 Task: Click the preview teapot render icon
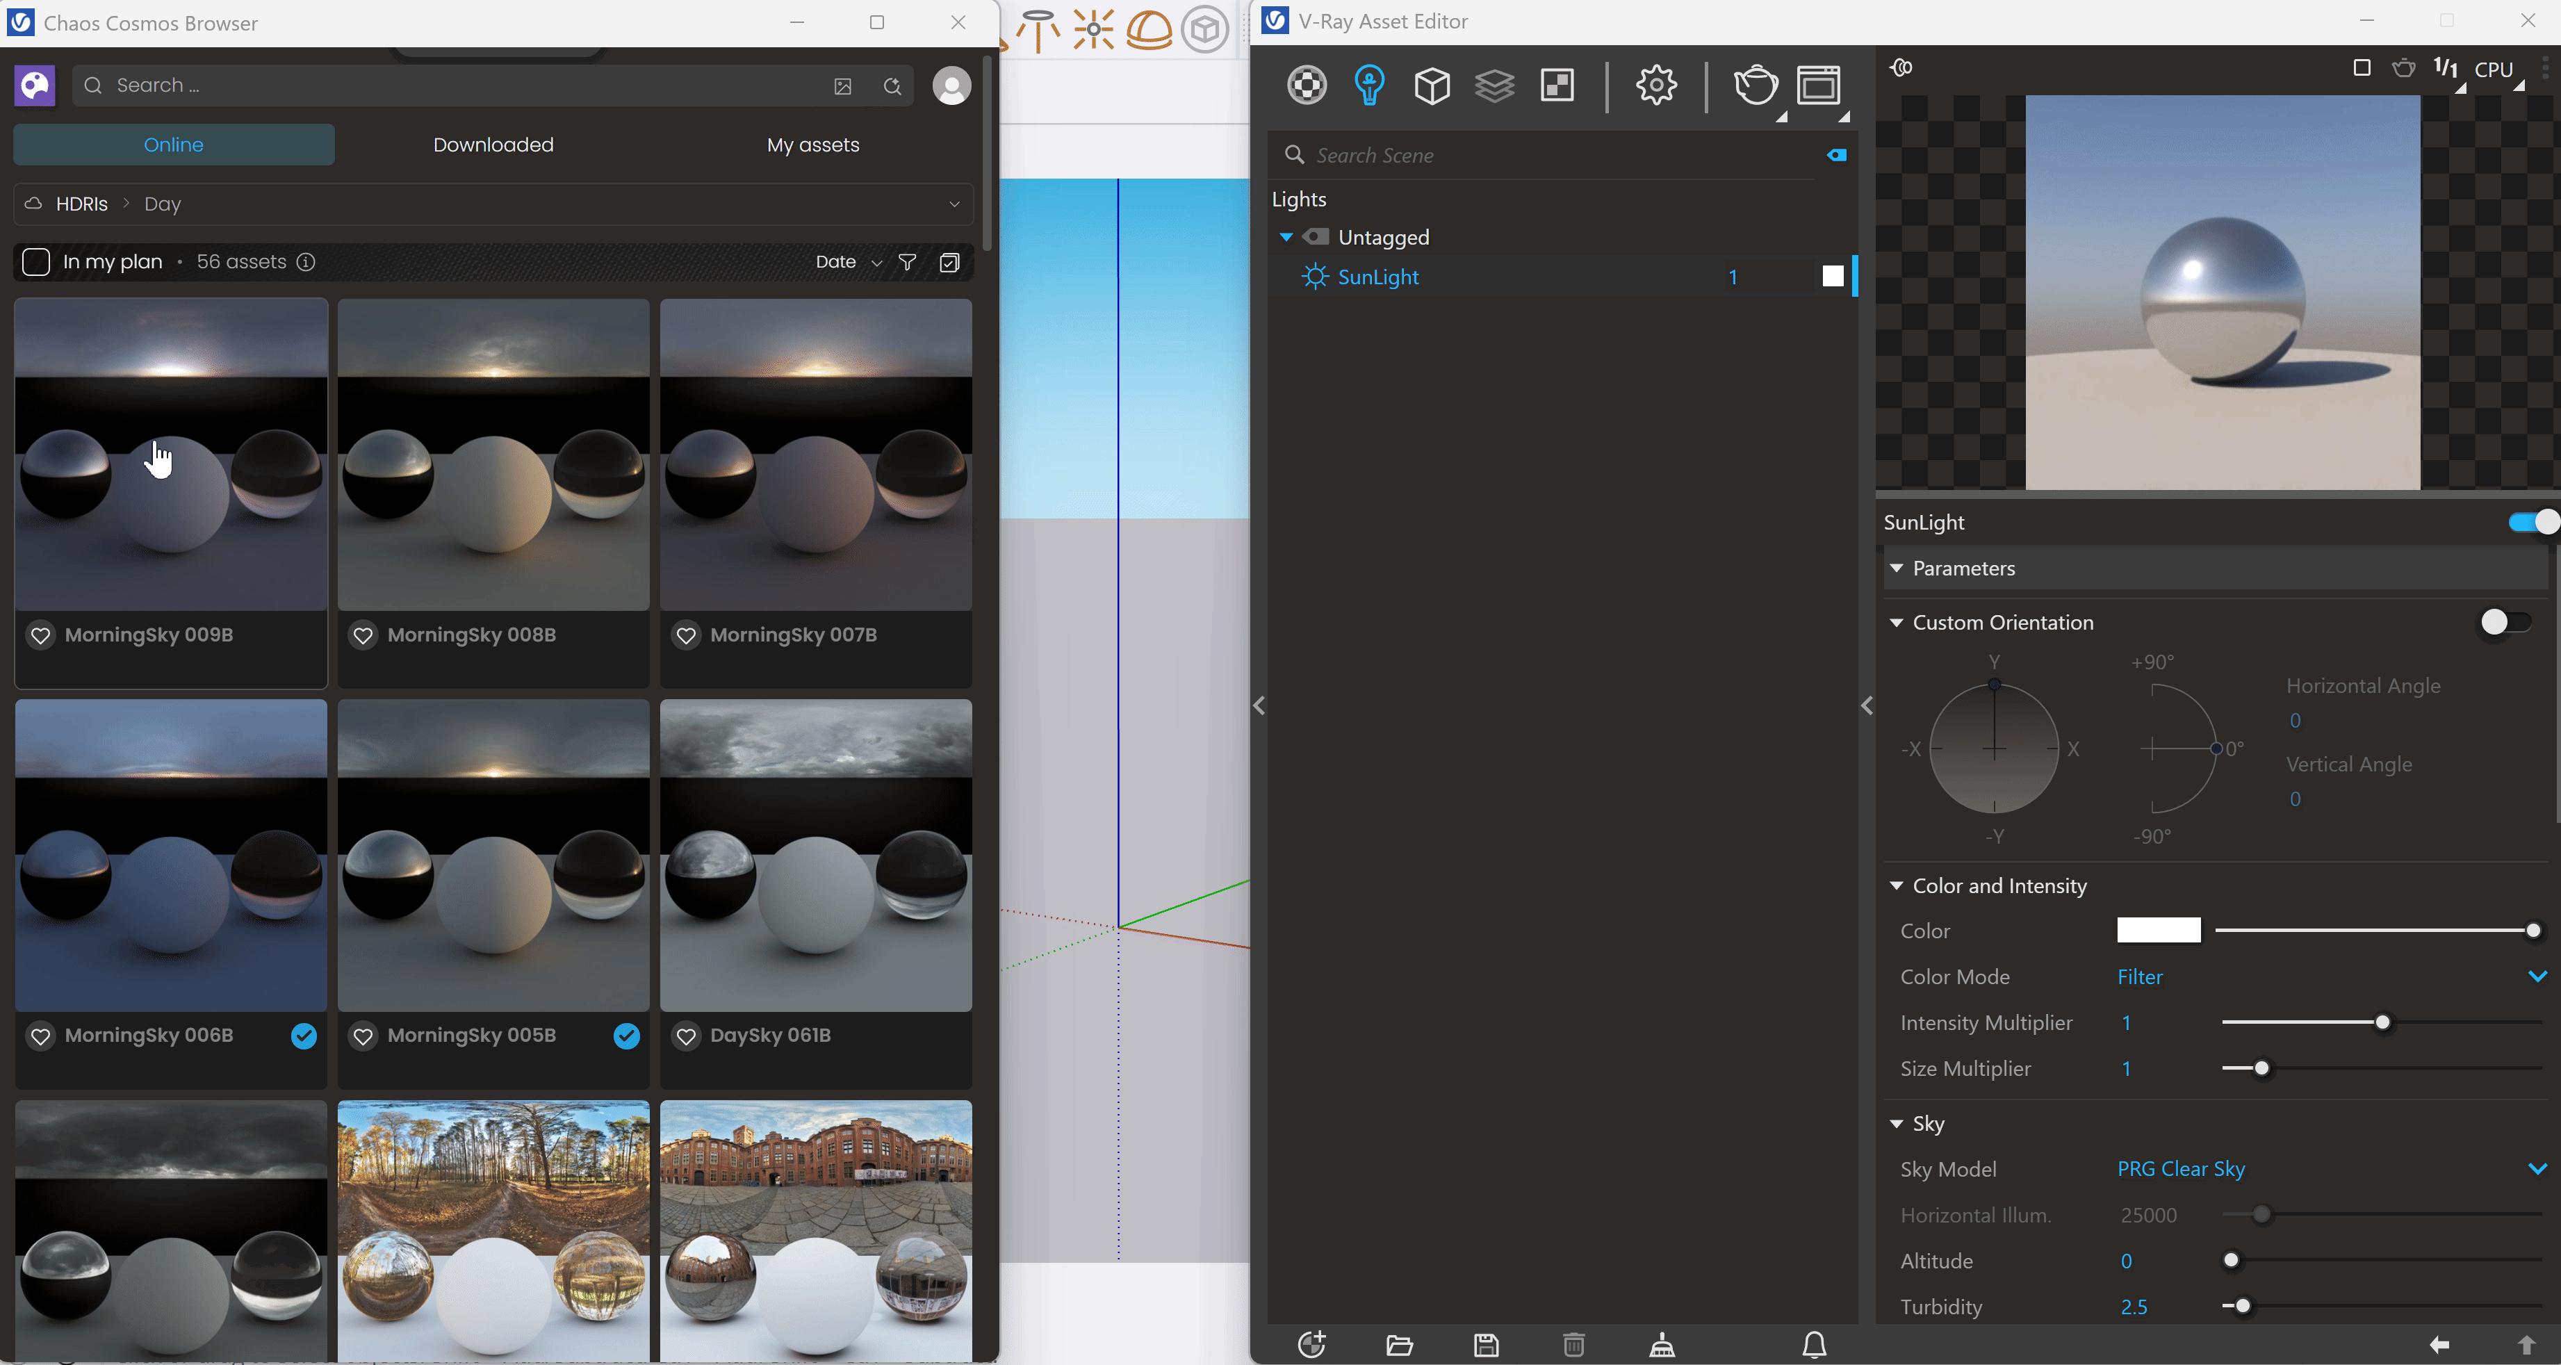(2404, 67)
